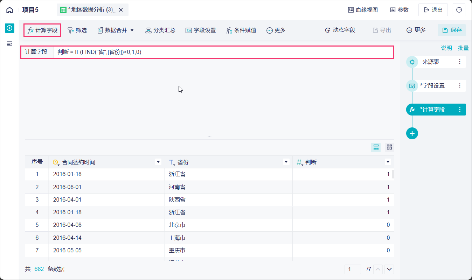Change 合同签约时间 column type icon
472x280 pixels.
56,162
